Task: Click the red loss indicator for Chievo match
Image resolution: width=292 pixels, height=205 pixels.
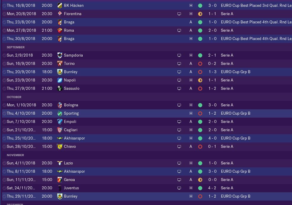Action: click(x=200, y=146)
